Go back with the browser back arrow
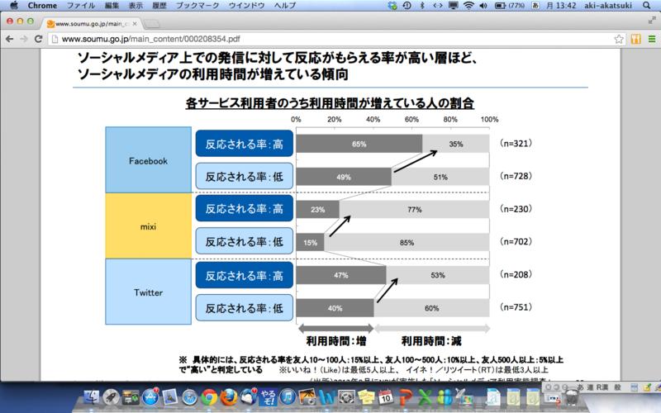The image size is (661, 413). (x=9, y=39)
